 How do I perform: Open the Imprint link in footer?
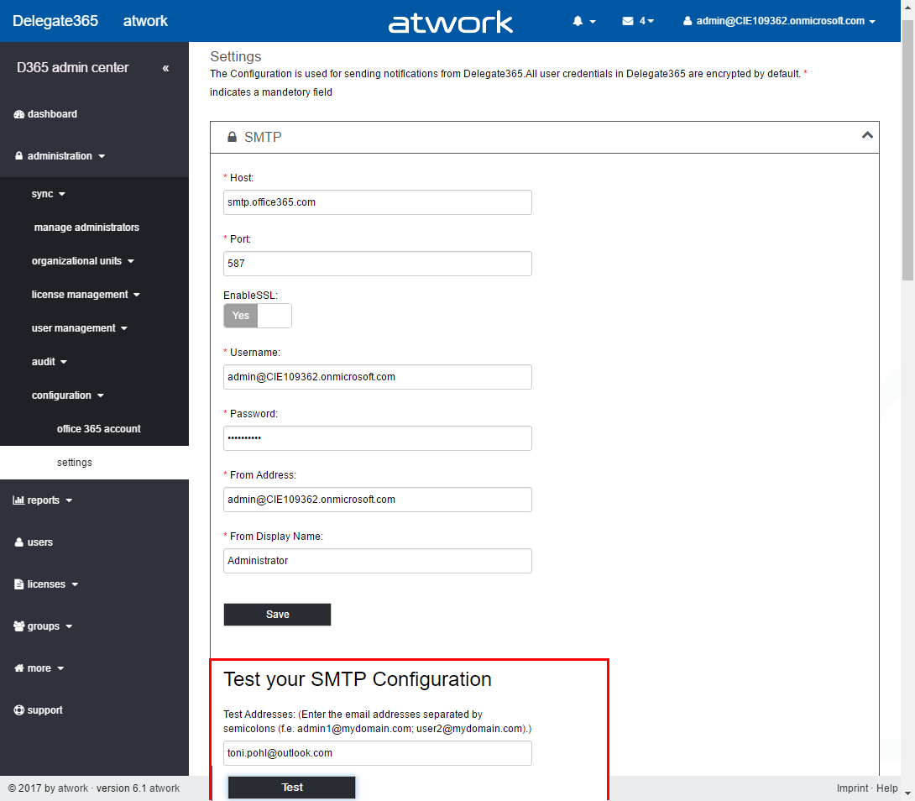852,788
